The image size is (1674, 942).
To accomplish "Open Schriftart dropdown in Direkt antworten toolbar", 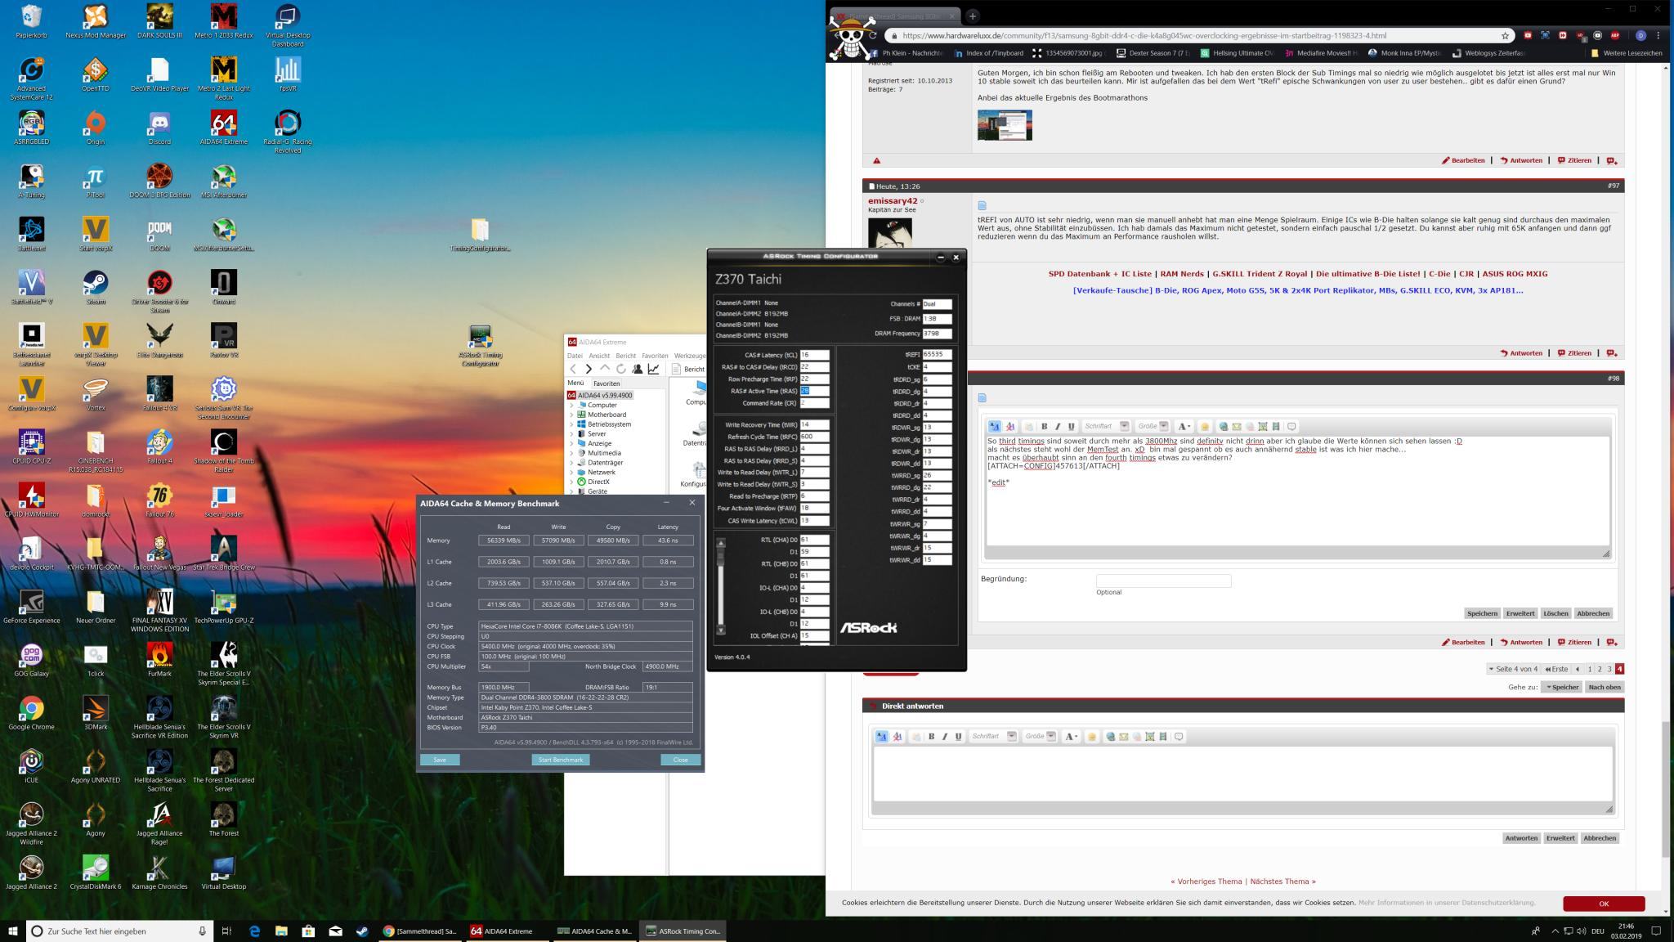I will click(994, 736).
